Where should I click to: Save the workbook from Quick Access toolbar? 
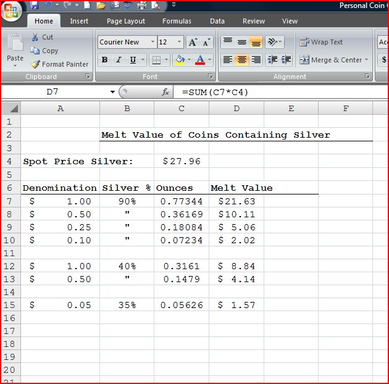35,6
